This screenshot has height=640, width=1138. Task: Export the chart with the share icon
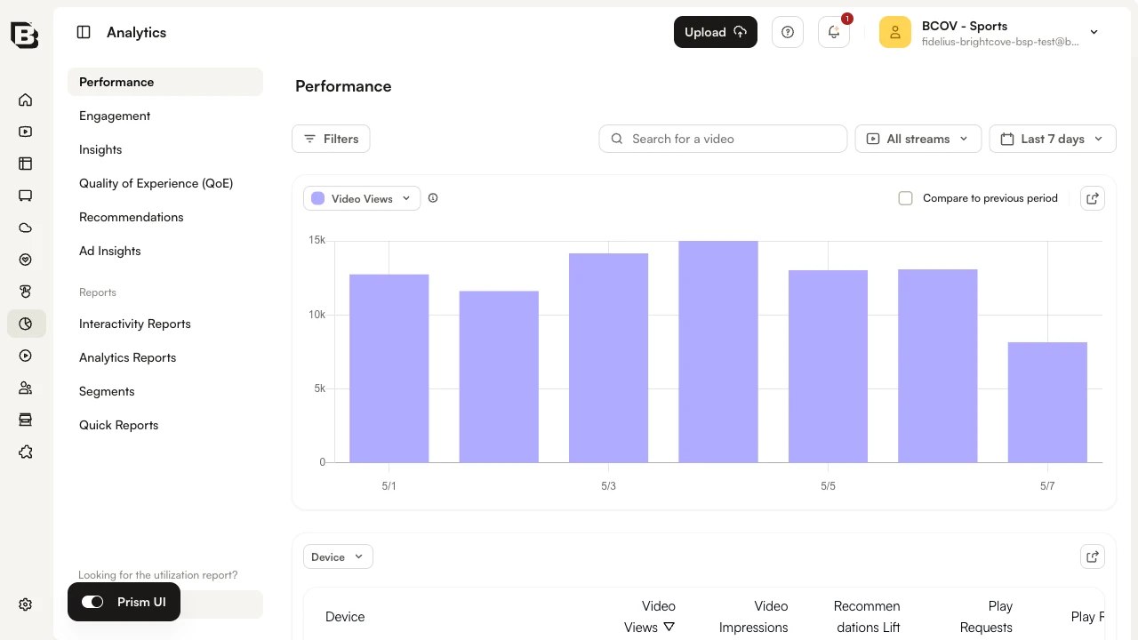(x=1093, y=198)
